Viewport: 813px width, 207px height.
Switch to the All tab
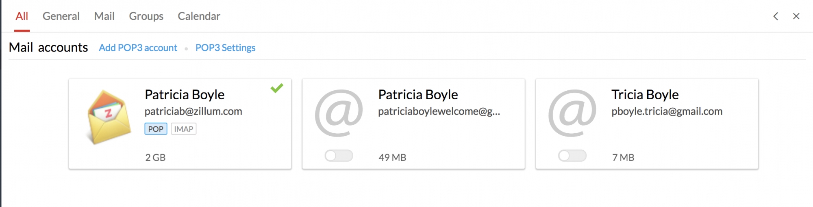tap(22, 16)
